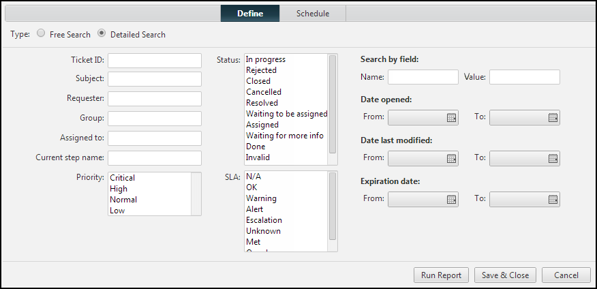This screenshot has height=289, width=597.
Task: Select the Free Search radio button
Action: tap(42, 33)
